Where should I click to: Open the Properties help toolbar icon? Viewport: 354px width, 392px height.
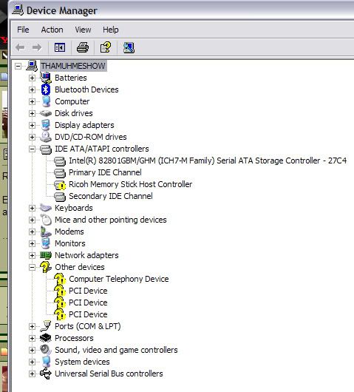(x=106, y=47)
